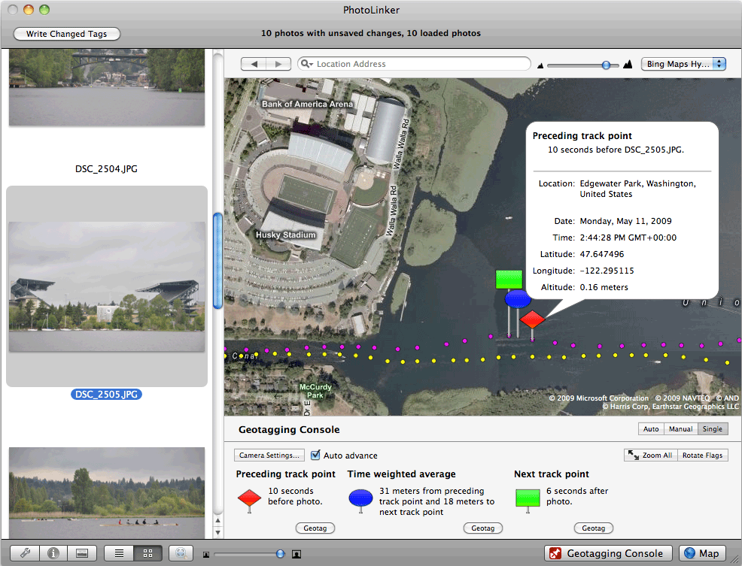This screenshot has width=742, height=566.
Task: Geotag using the next track point
Action: coord(594,528)
